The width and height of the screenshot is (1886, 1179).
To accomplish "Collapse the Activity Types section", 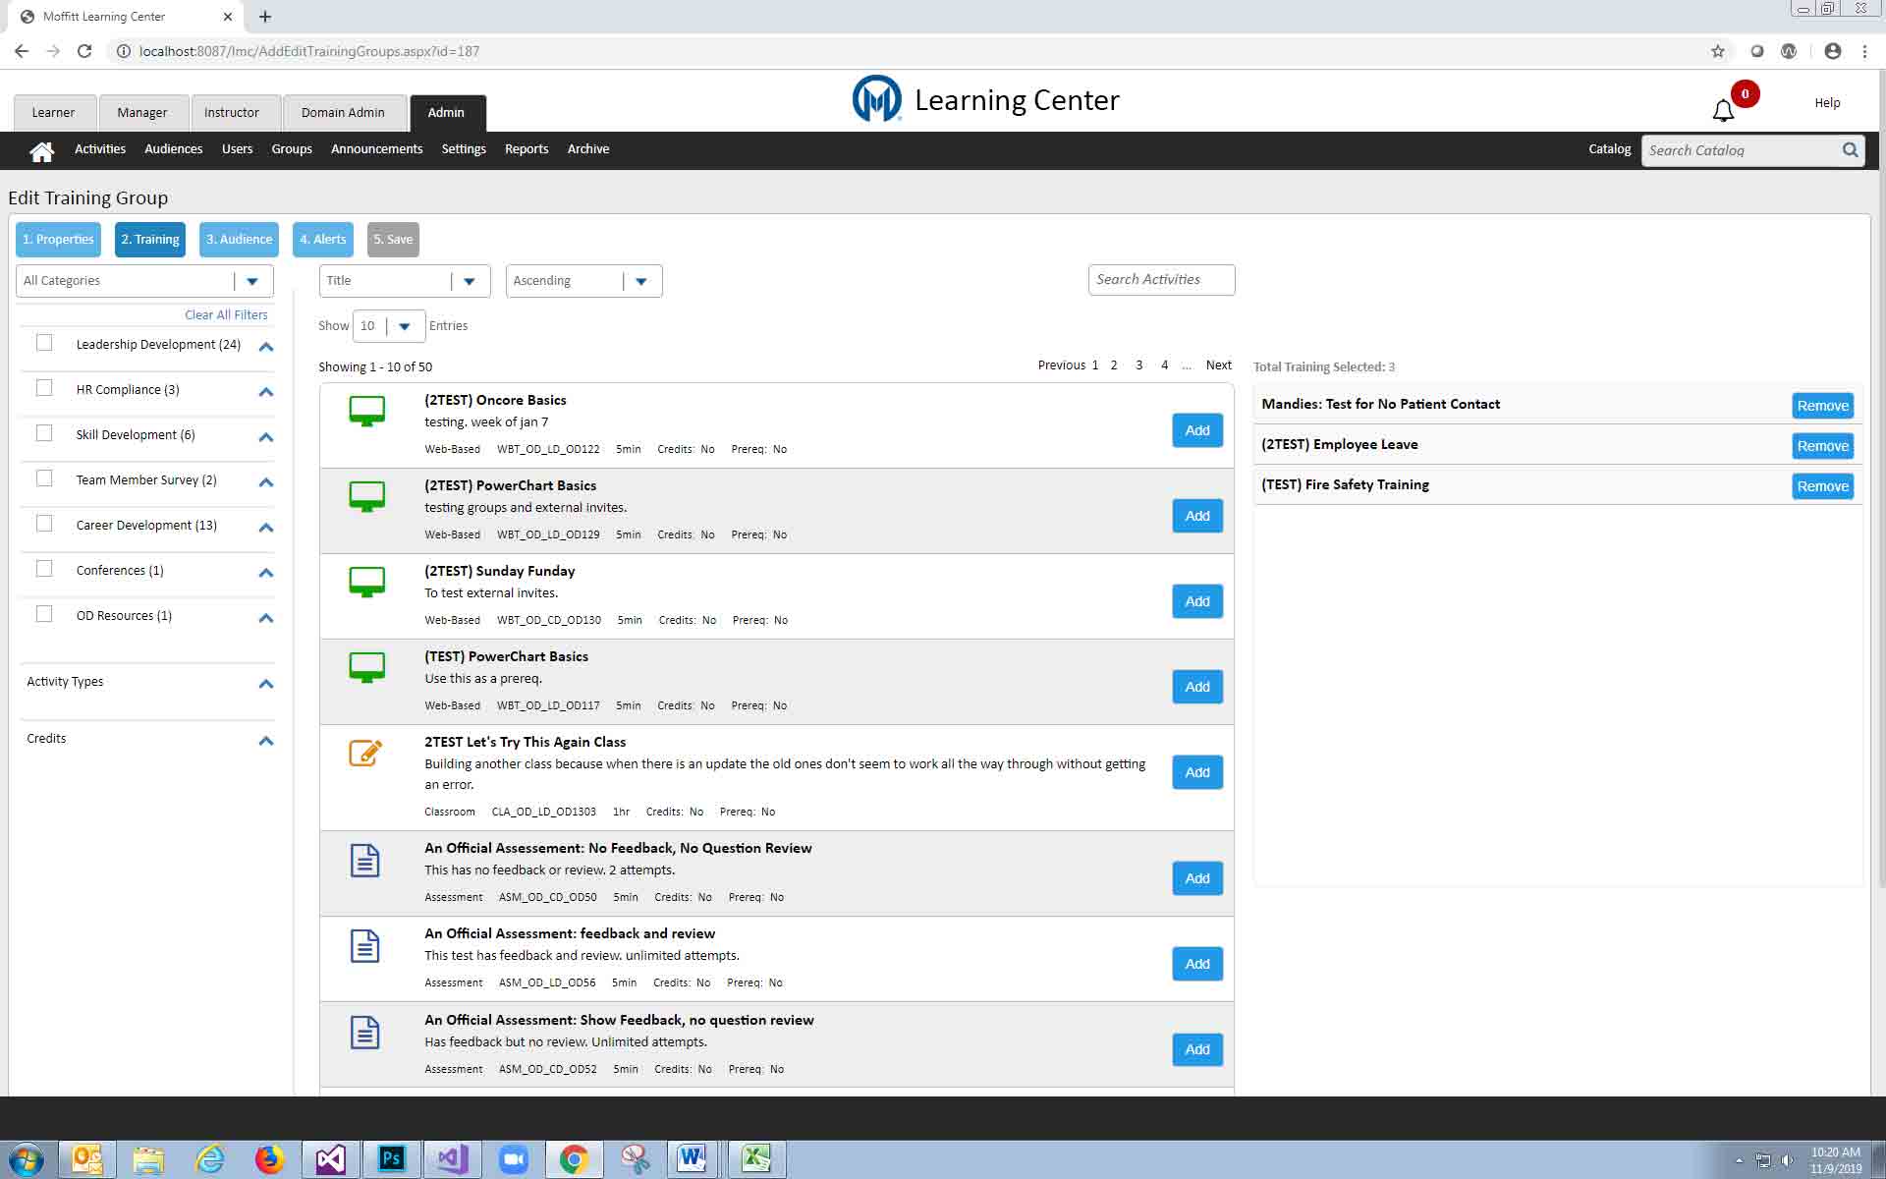I will [x=265, y=684].
